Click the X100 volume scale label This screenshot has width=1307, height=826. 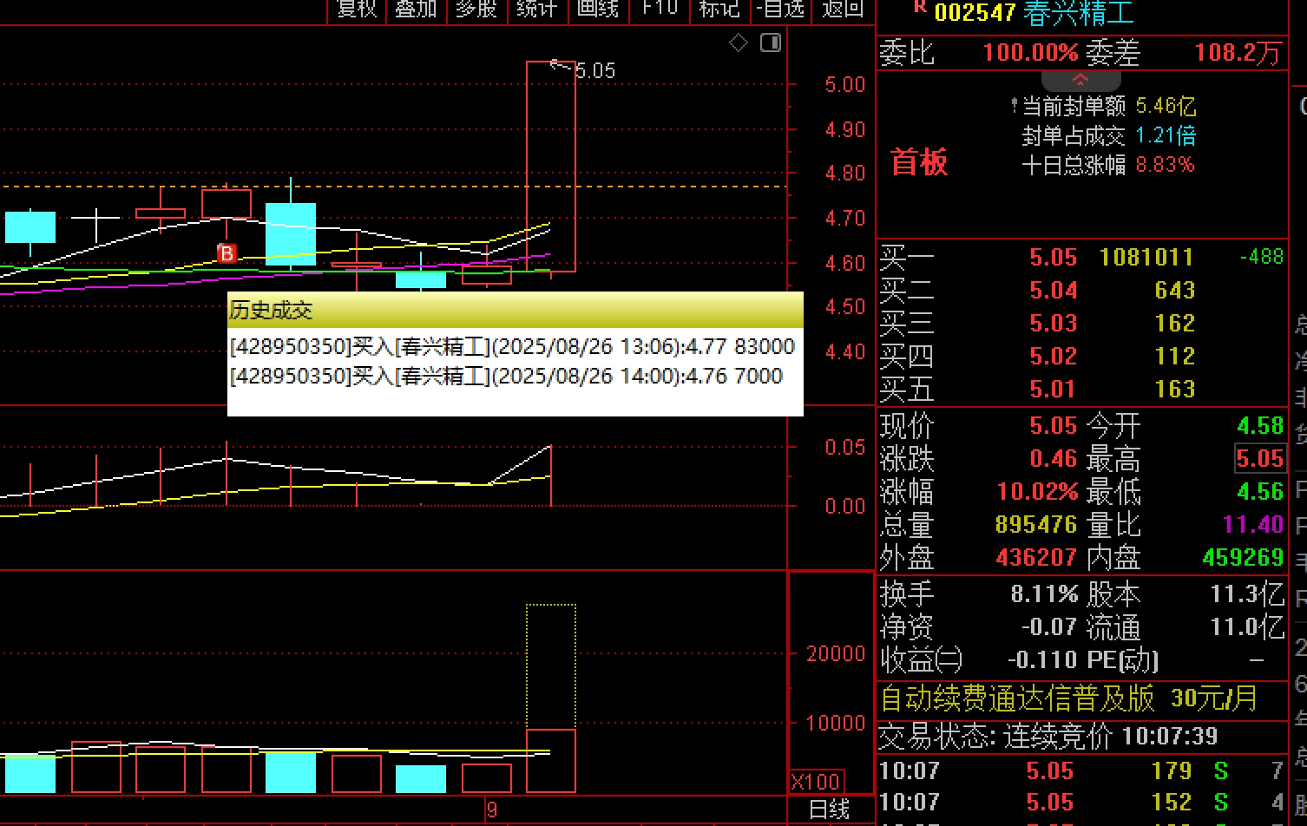click(816, 782)
